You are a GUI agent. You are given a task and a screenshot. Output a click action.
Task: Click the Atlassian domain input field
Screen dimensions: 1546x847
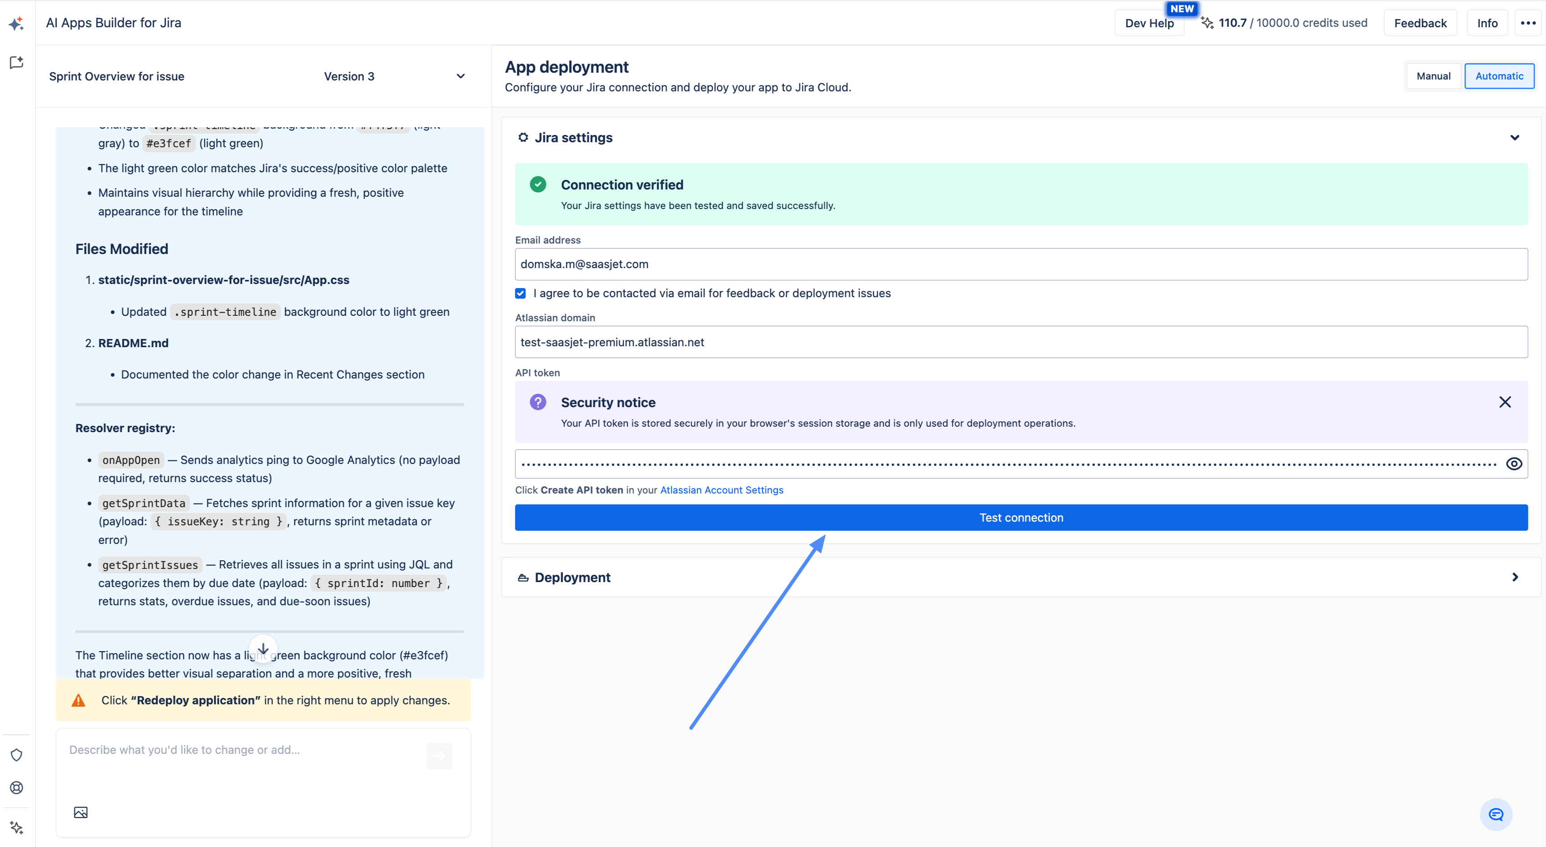click(x=1021, y=342)
